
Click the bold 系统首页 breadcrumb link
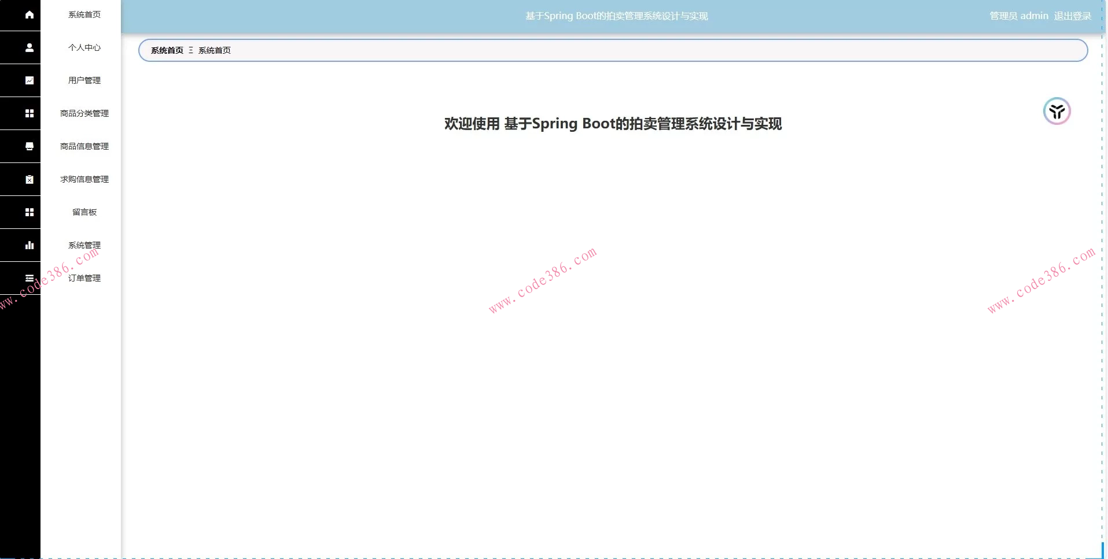(x=167, y=50)
